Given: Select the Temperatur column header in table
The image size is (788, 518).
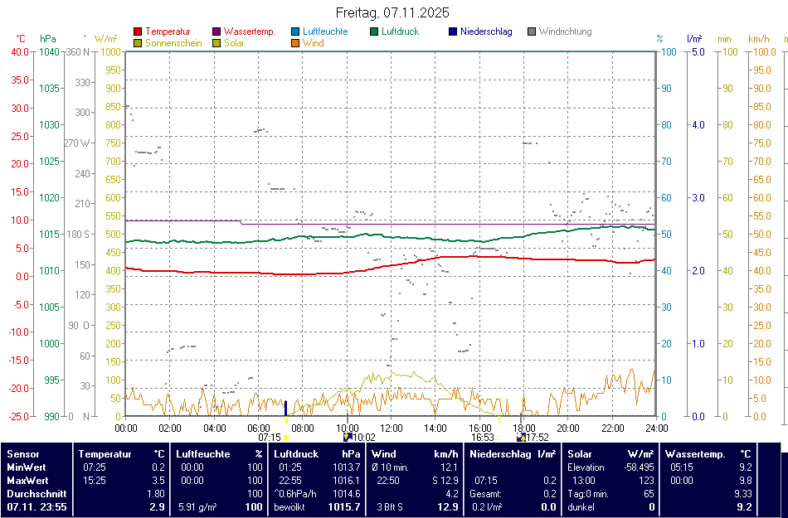Looking at the screenshot, I should click(x=105, y=454).
